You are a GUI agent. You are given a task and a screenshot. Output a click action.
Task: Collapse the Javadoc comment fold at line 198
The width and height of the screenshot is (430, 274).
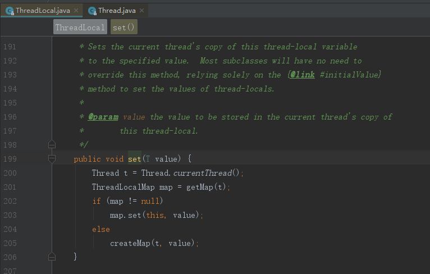52,144
